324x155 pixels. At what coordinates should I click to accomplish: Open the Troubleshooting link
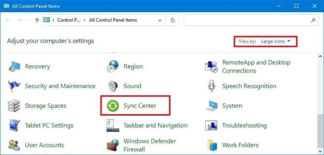245,125
